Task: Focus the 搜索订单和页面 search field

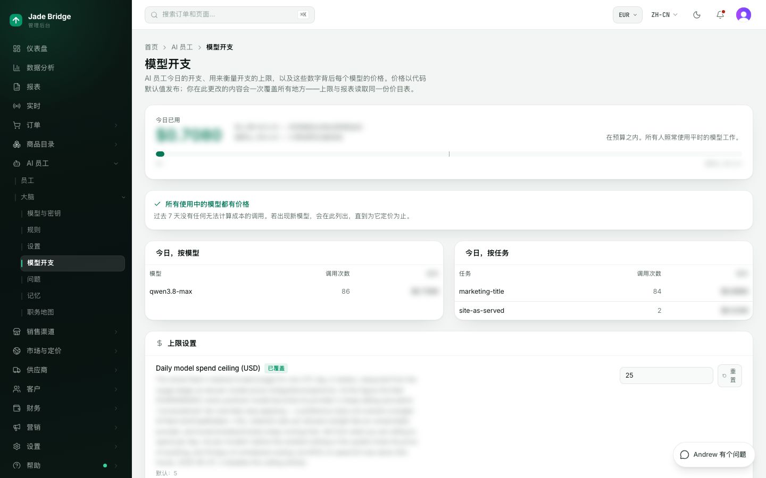Action: (x=230, y=15)
